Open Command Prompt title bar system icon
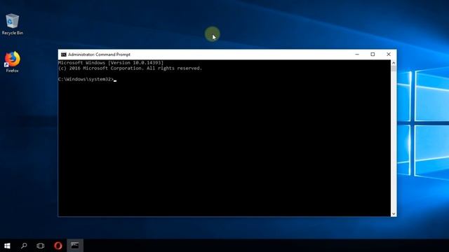 (x=64, y=55)
